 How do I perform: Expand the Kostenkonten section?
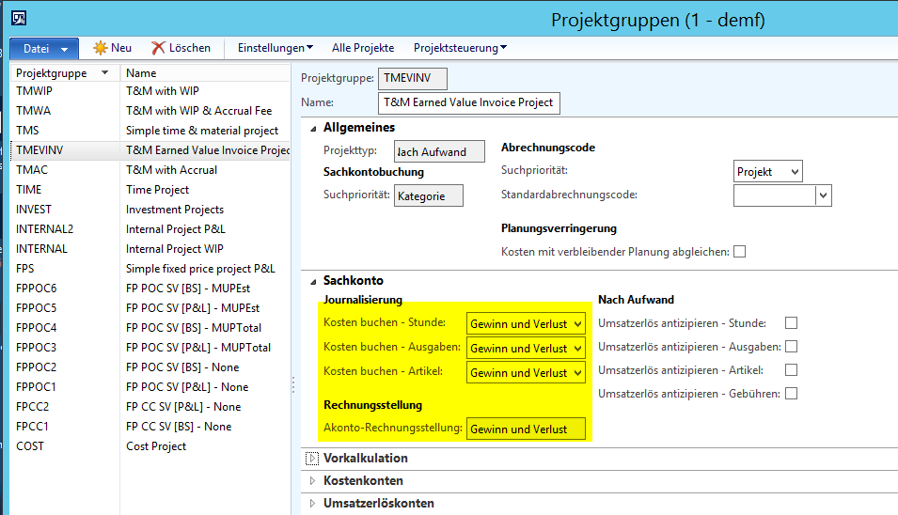coord(312,480)
